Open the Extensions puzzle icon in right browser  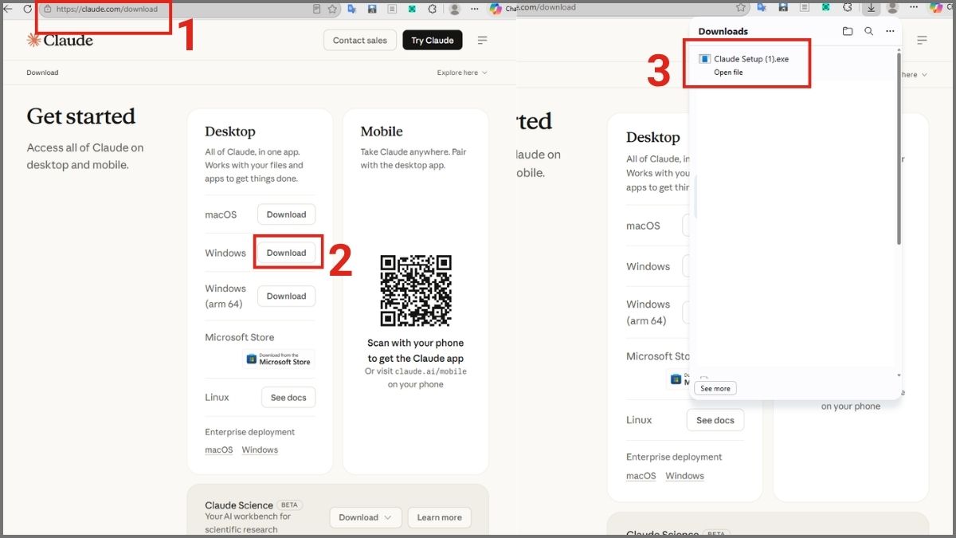pos(848,8)
